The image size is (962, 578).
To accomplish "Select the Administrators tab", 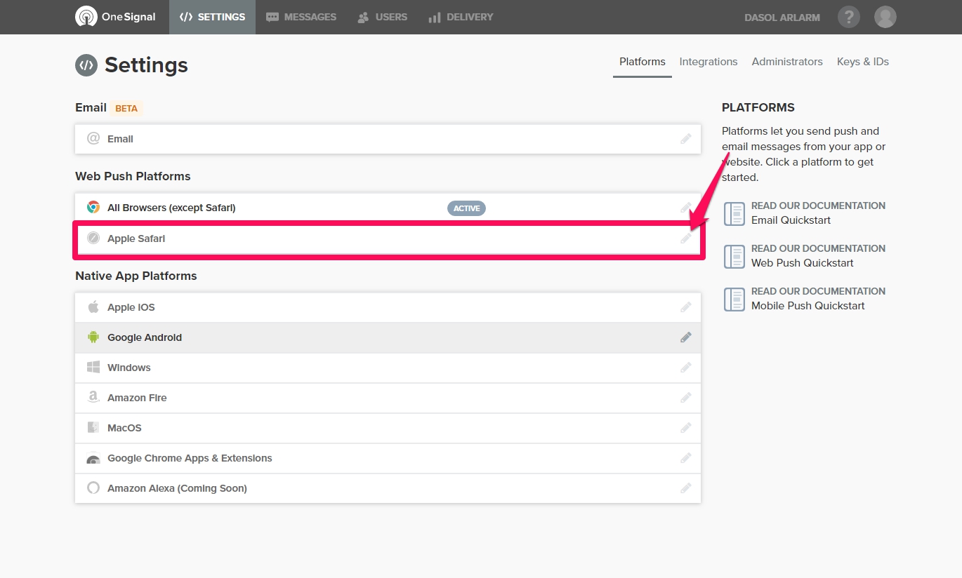I will pos(786,62).
